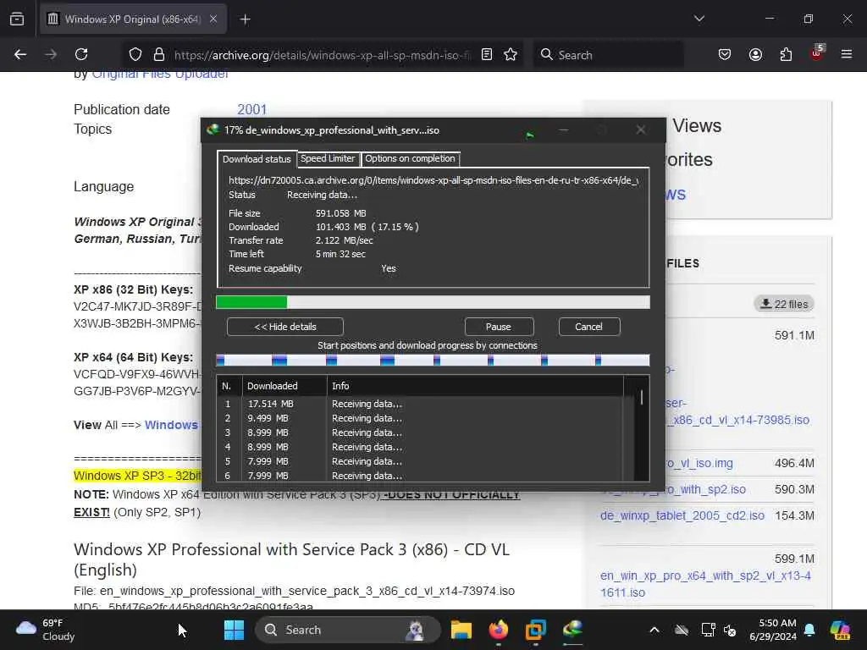Open the x86_cd_vl_x14-73985.iso link
Image resolution: width=867 pixels, height=650 pixels.
pos(740,420)
